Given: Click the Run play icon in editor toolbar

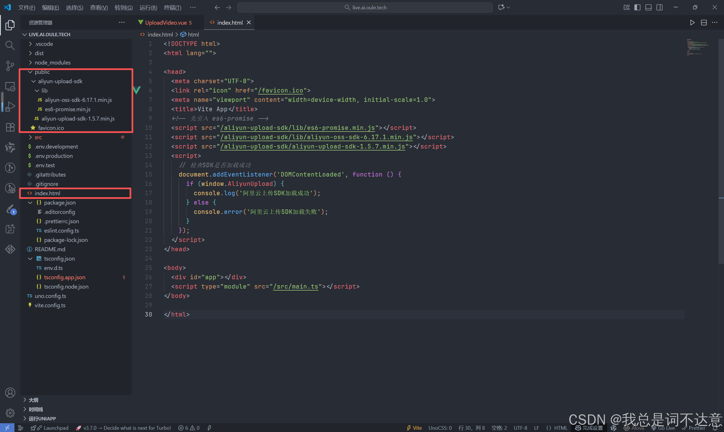Looking at the screenshot, I should [x=692, y=23].
